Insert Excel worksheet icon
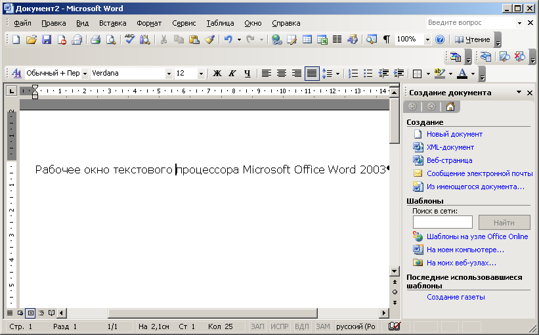 (x=322, y=39)
